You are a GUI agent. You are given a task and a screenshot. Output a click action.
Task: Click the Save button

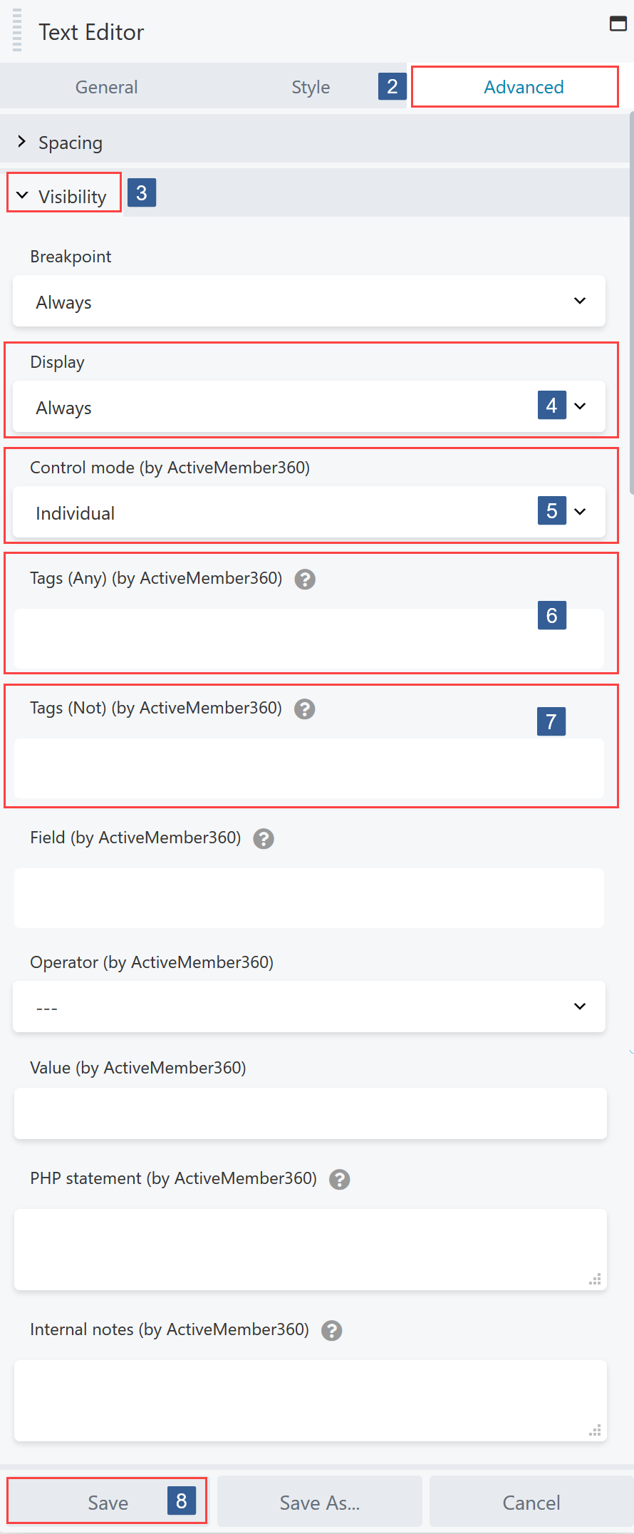pyautogui.click(x=108, y=1502)
